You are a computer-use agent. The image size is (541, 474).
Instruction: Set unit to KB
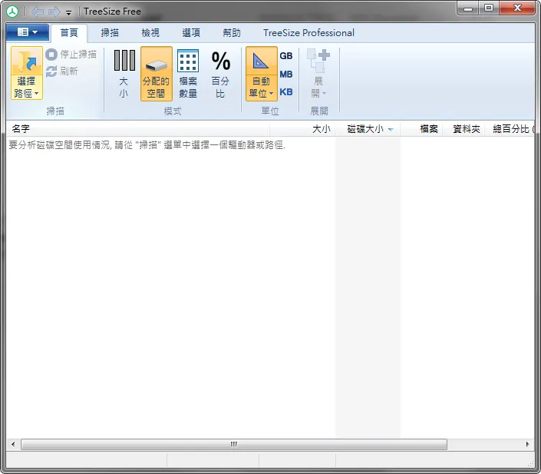tap(286, 92)
